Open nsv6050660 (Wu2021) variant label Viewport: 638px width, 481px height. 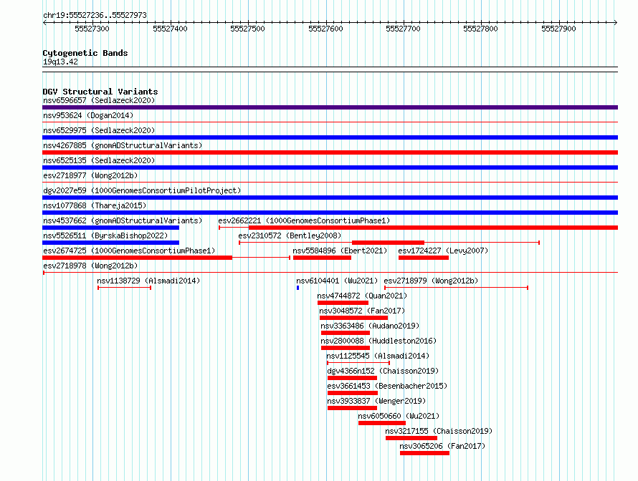pos(399,416)
